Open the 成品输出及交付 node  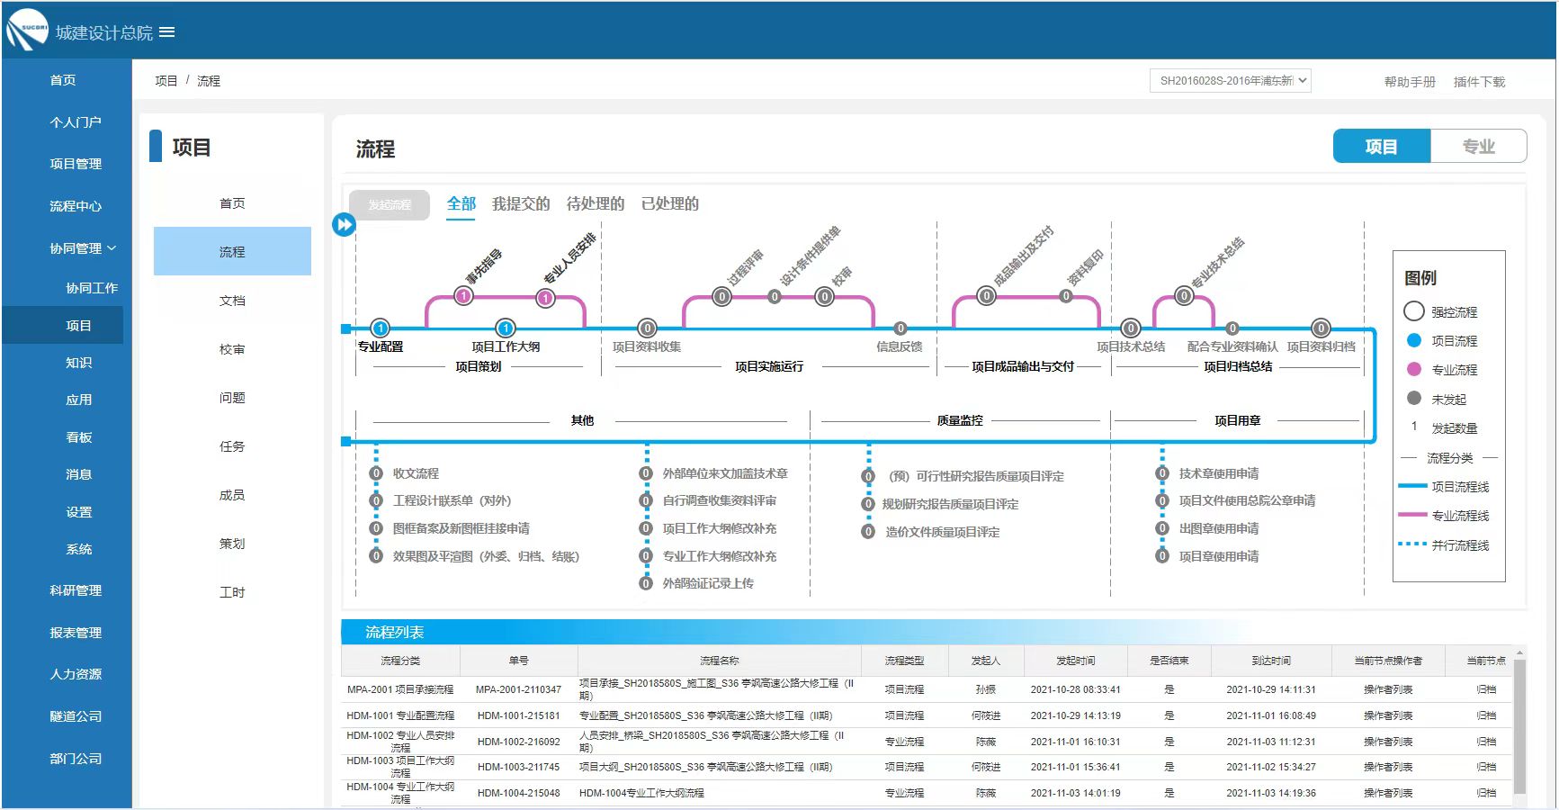[987, 296]
